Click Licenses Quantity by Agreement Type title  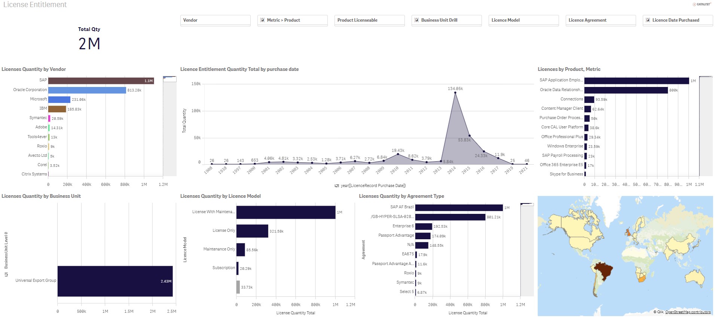click(x=401, y=196)
